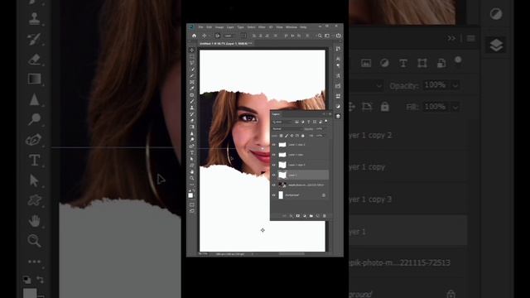Toggle Lock transparent pixels
Image resolution: width=530 pixels, height=298 pixels.
(x=282, y=136)
